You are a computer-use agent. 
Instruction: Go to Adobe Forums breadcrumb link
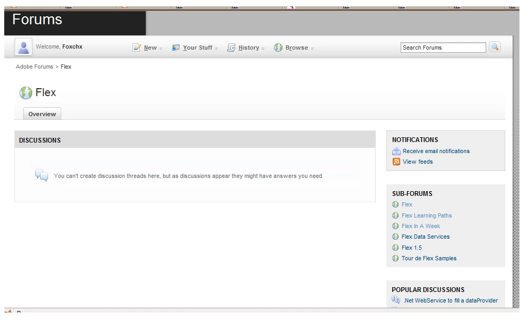tap(34, 67)
